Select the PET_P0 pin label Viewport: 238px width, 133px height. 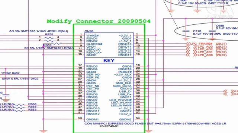click(x=93, y=89)
